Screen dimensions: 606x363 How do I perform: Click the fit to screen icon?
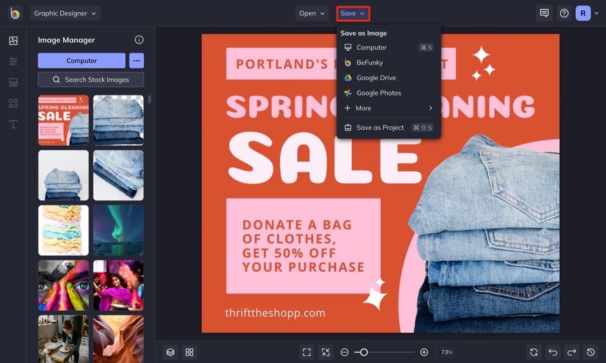click(x=307, y=352)
